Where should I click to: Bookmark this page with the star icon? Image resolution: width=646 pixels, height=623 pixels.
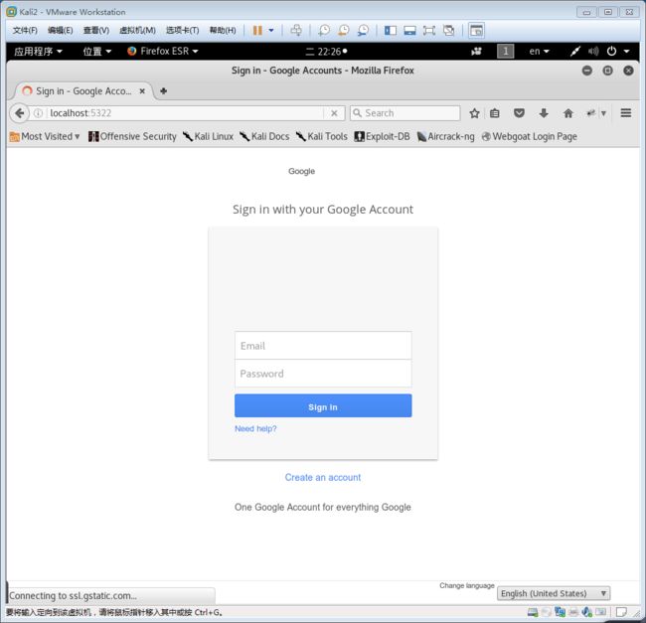[474, 113]
